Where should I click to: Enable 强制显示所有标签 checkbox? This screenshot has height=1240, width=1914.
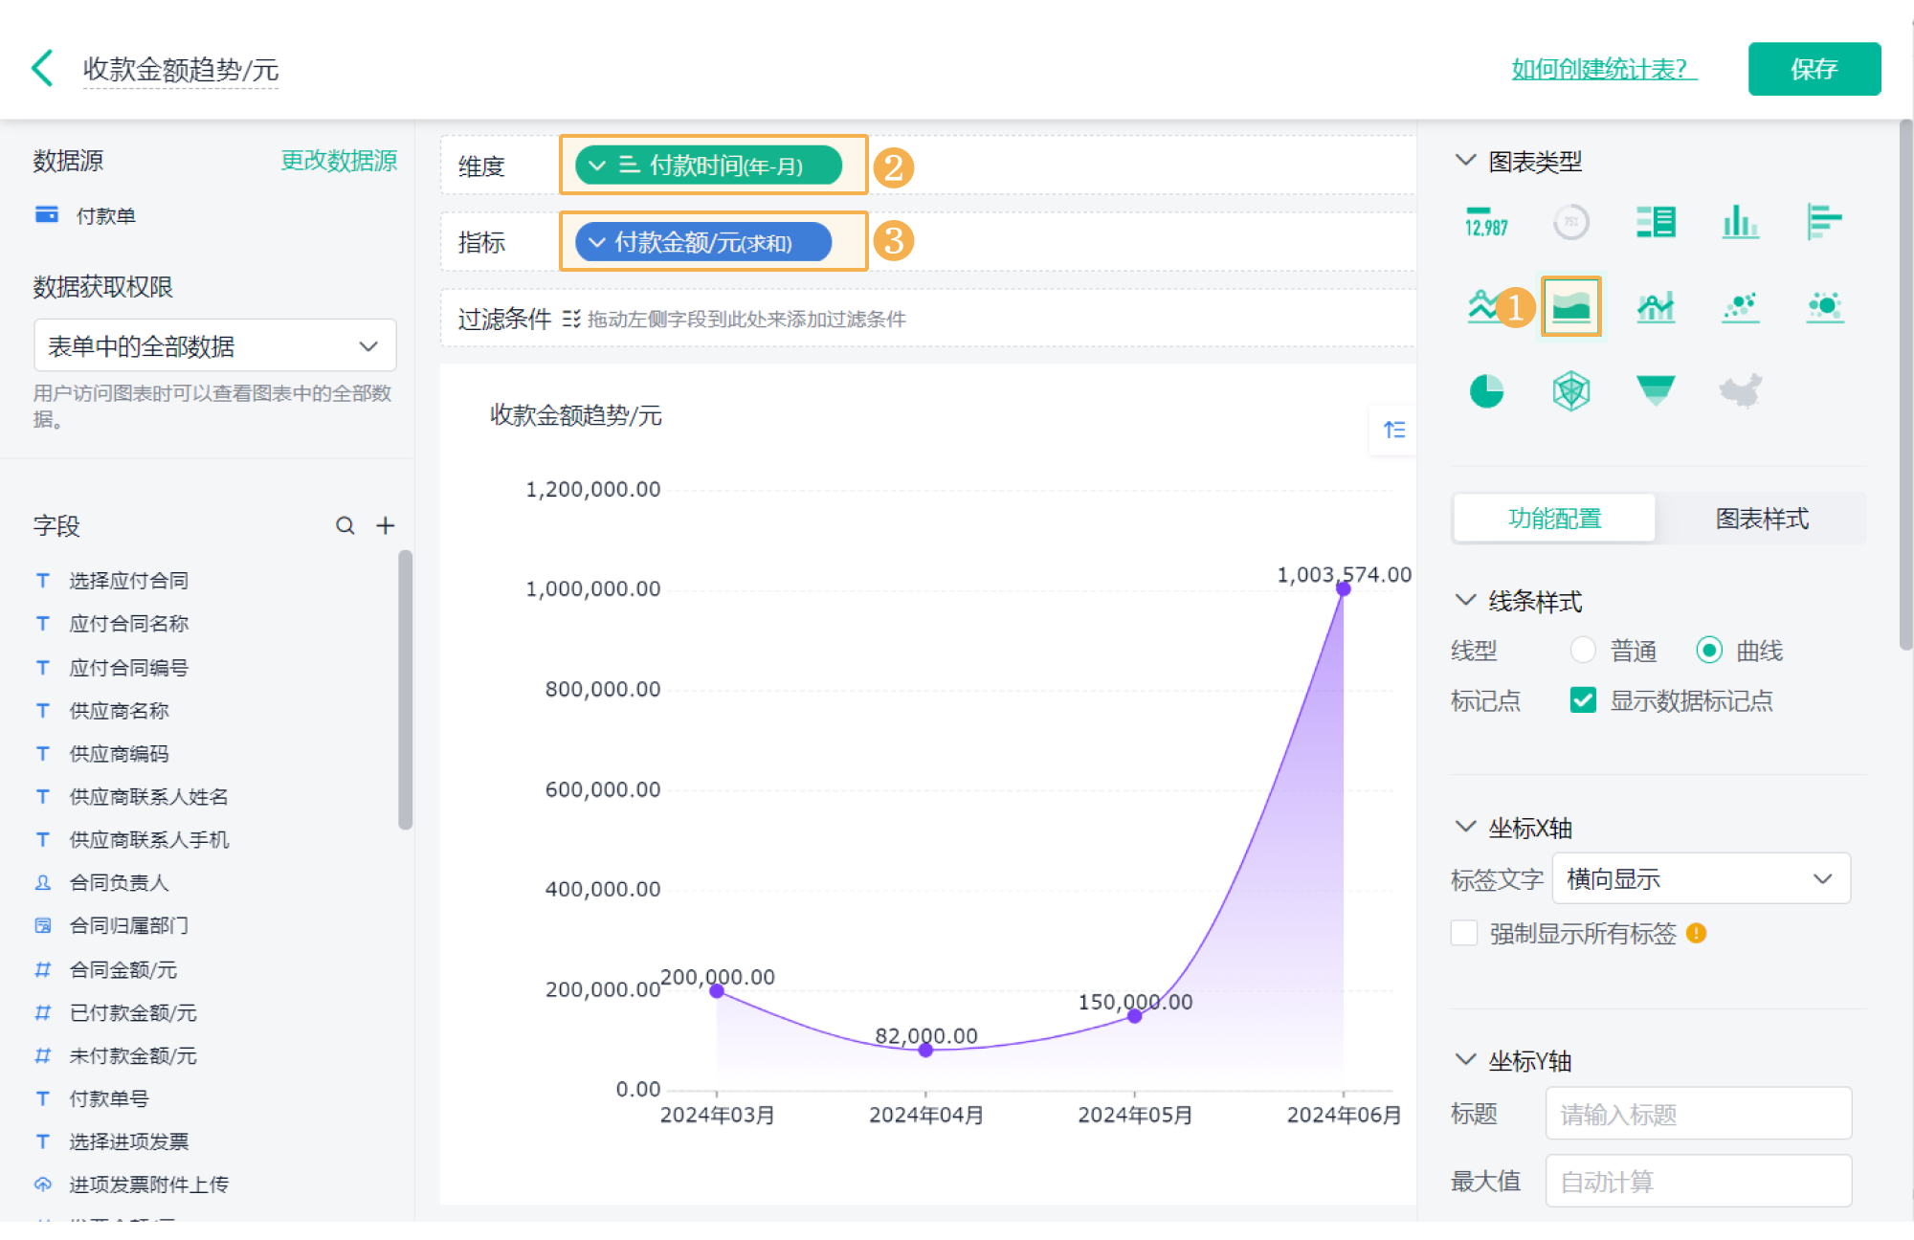(1464, 933)
